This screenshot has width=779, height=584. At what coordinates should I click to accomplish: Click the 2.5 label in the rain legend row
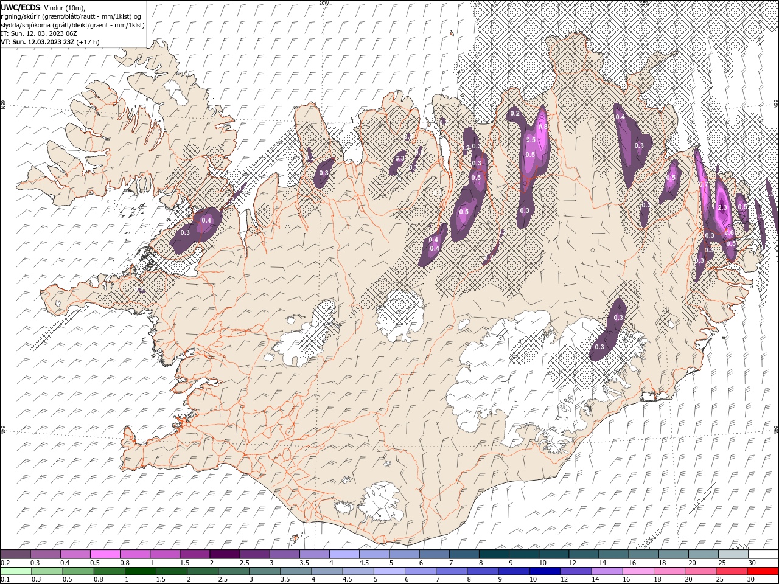tap(223, 580)
